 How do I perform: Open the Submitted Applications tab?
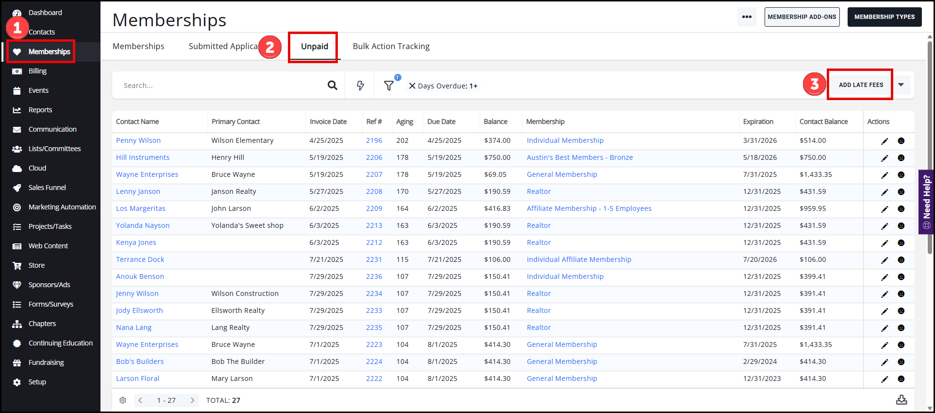click(223, 46)
